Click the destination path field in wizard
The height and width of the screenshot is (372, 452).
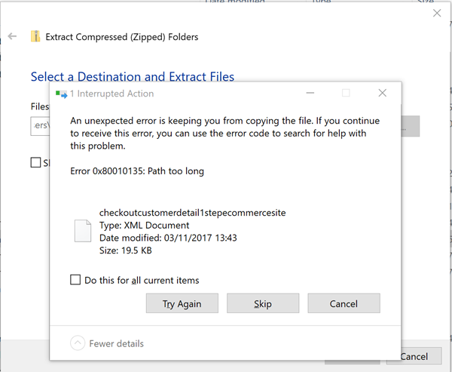coord(40,126)
